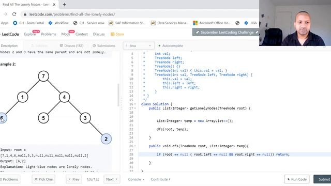331x186 pixels.
Task: Click the Contribute link
Action: [160, 179]
